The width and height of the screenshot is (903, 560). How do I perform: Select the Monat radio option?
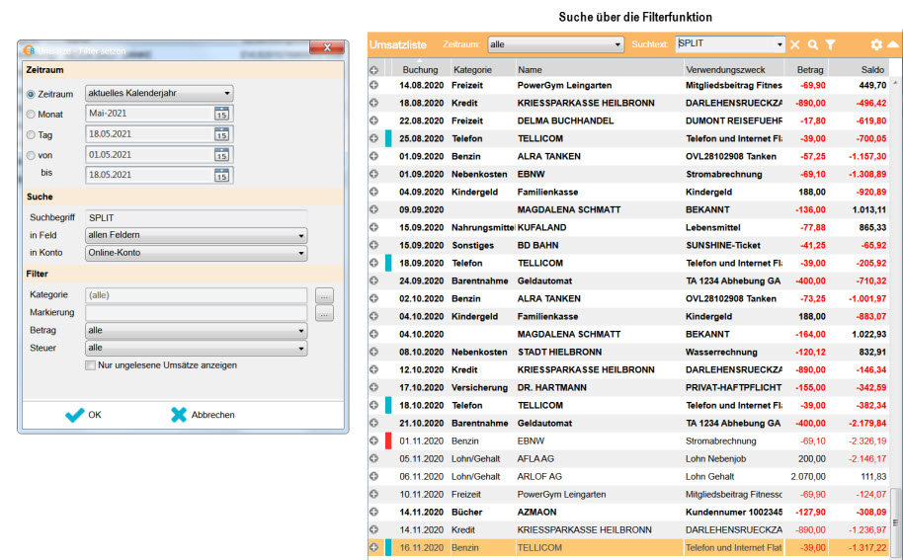(x=31, y=115)
